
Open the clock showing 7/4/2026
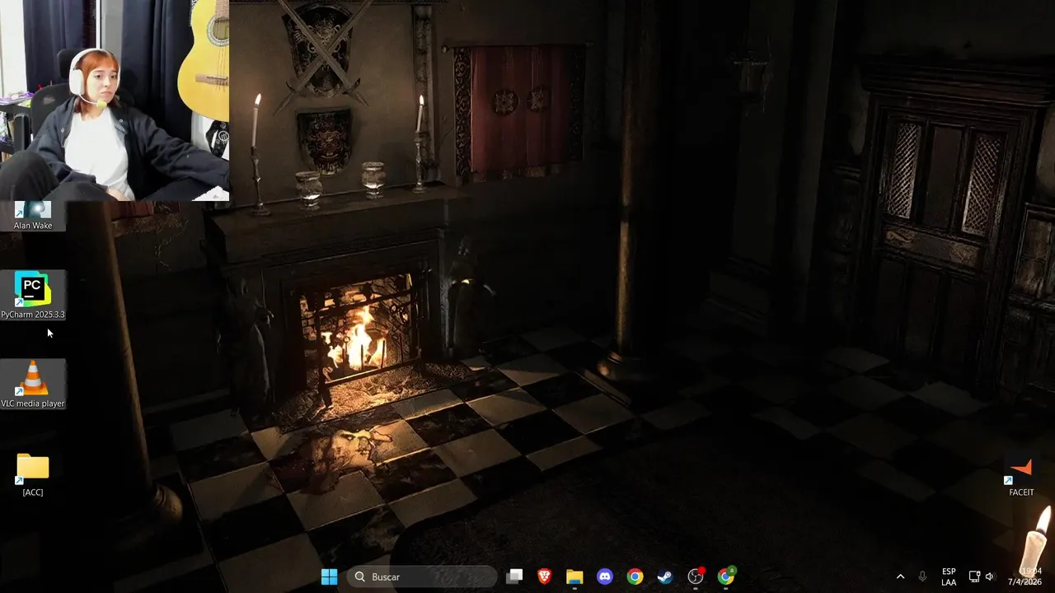coord(1025,577)
